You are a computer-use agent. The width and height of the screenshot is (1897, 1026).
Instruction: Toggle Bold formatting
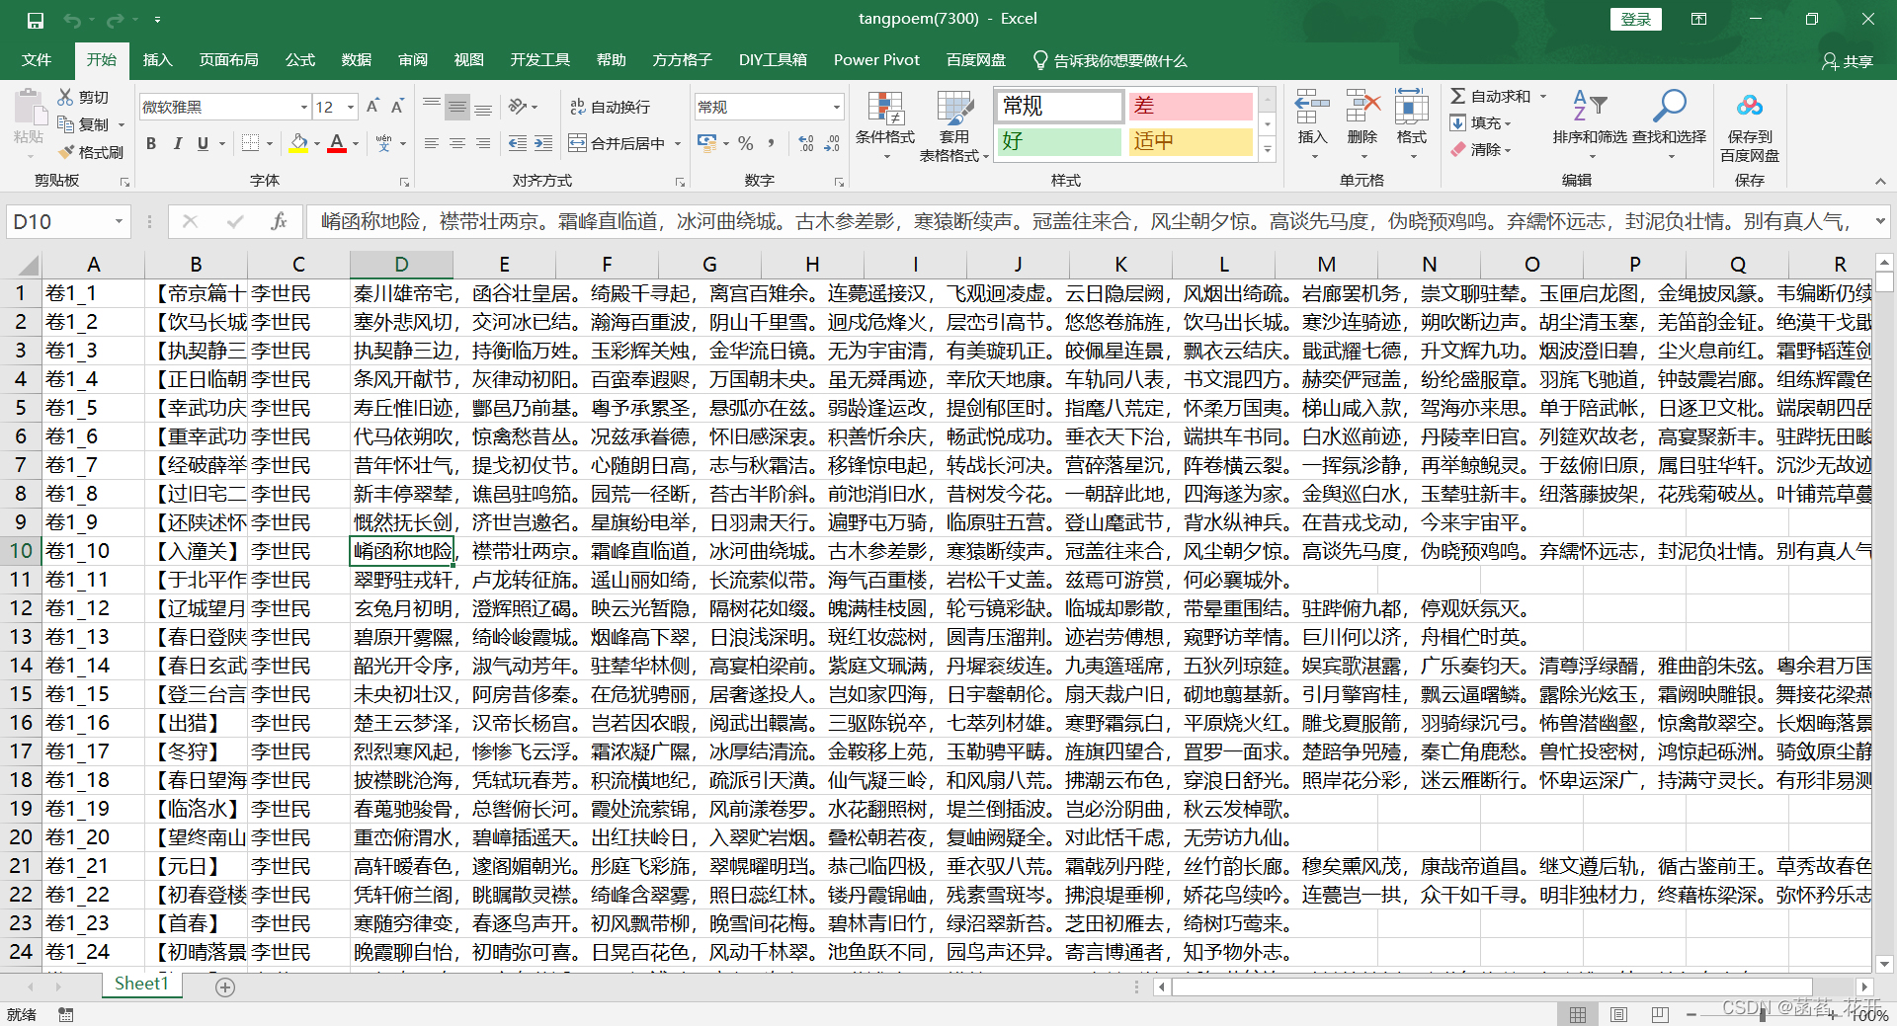click(151, 143)
